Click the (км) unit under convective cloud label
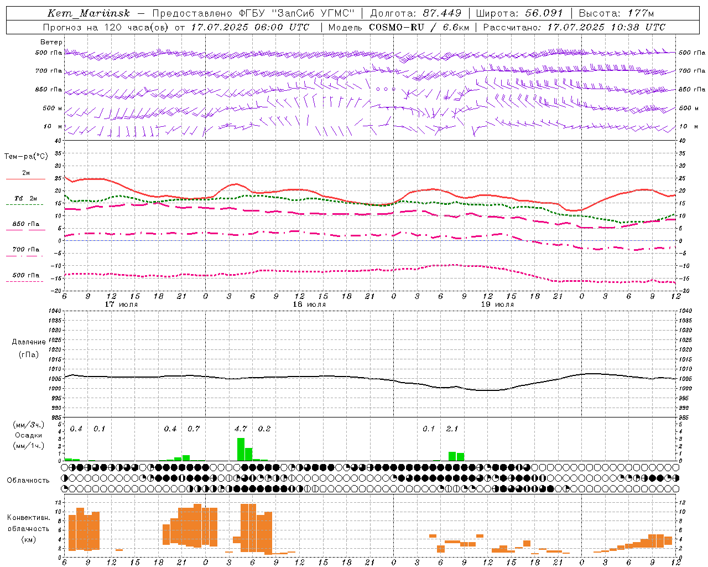Viewport: 708px width, 567px height. click(28, 539)
